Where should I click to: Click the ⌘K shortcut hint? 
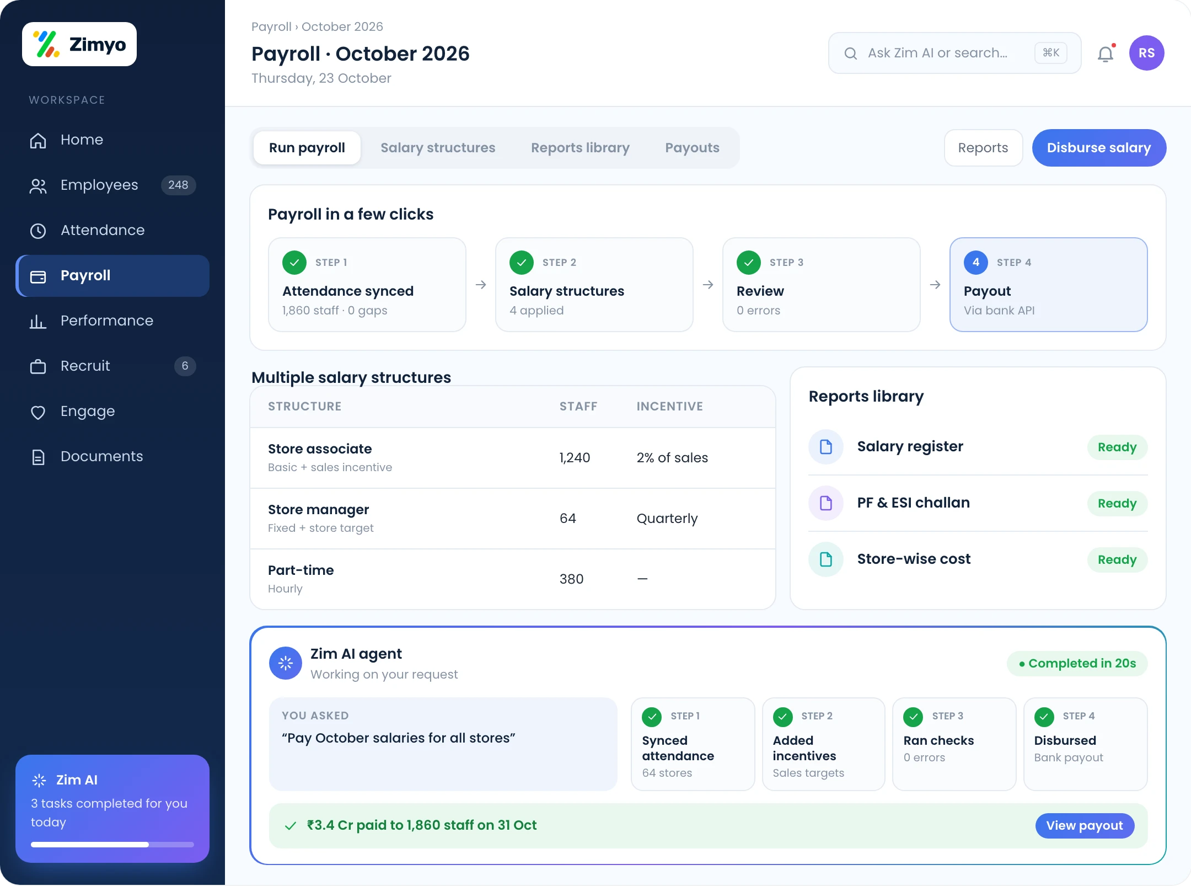tap(1051, 53)
